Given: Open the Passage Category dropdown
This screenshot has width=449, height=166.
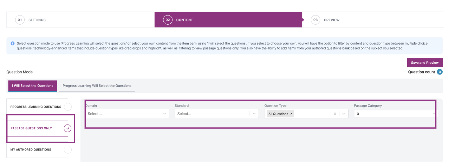Looking at the screenshot, I should click(x=396, y=114).
